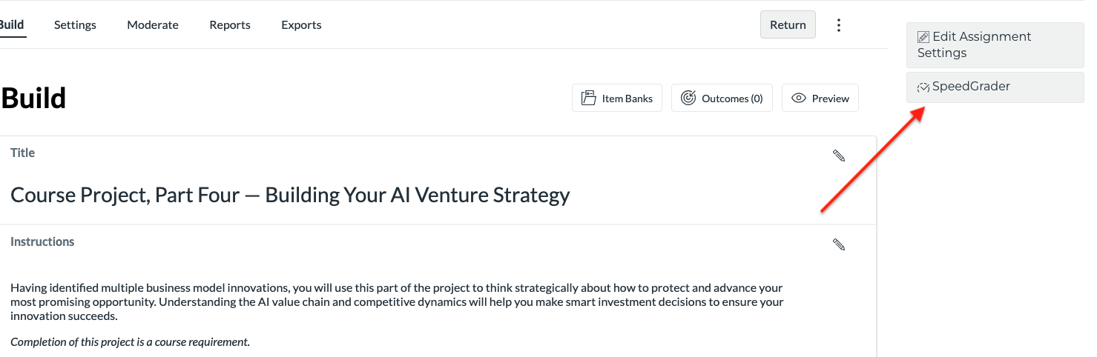This screenshot has width=1097, height=357.
Task: Click the large Build page heading
Action: pyautogui.click(x=33, y=99)
